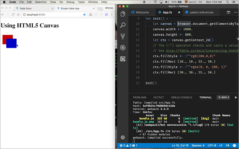Click the blue hexagon extension icon in Chrome
Image resolution: width=239 pixels, height=149 pixels.
click(106, 14)
